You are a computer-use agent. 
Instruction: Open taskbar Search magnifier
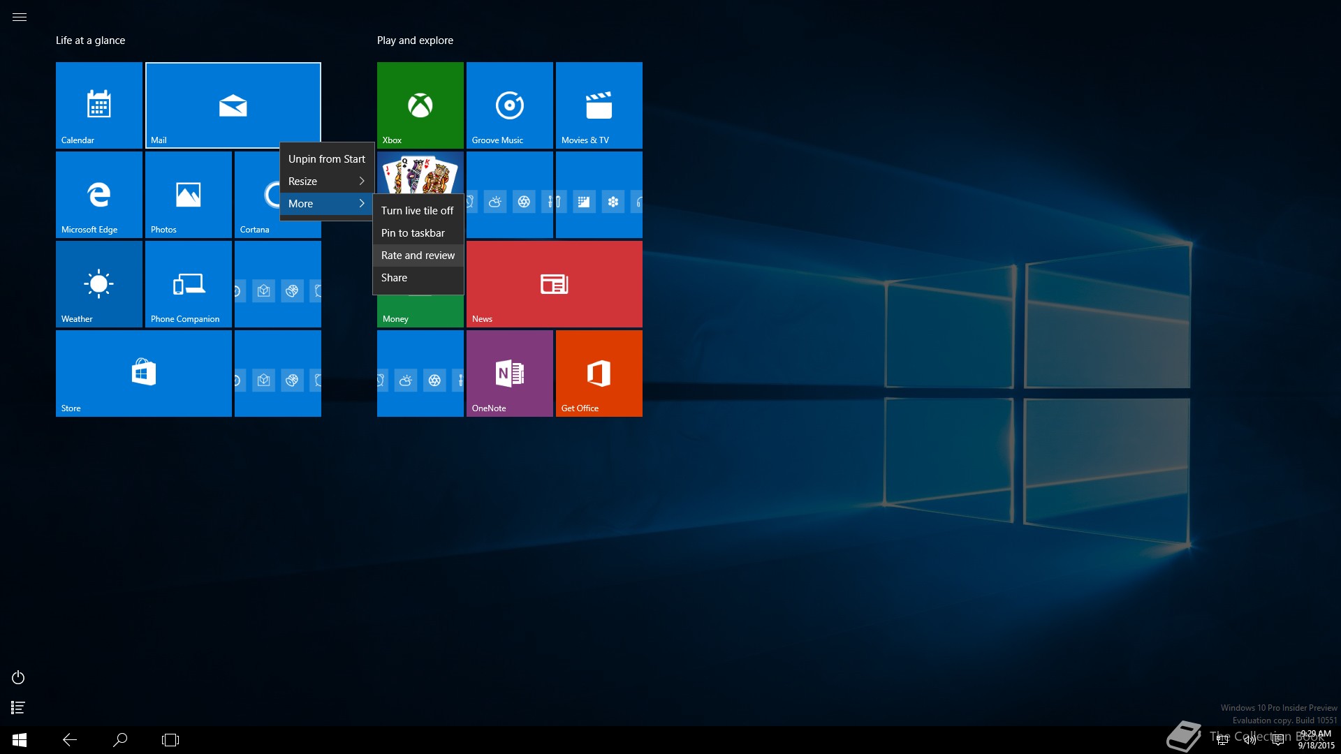tap(120, 740)
